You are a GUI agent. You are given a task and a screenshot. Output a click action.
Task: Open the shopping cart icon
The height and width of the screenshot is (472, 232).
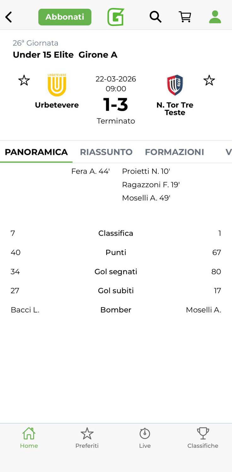tap(185, 17)
